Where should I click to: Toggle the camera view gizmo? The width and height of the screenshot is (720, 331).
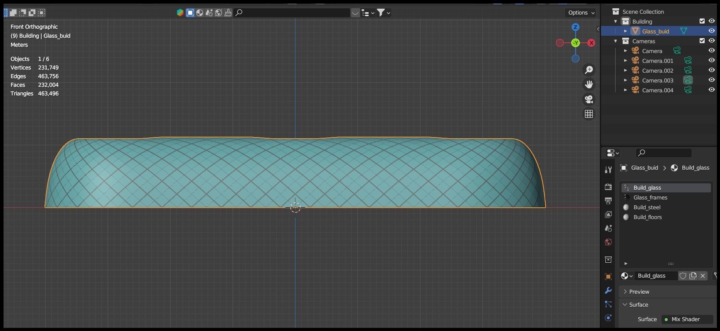pos(589,99)
